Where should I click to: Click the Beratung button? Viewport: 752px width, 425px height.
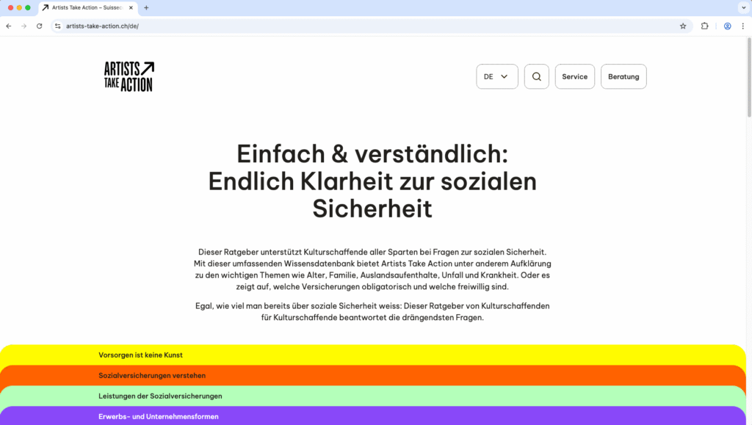pyautogui.click(x=623, y=76)
